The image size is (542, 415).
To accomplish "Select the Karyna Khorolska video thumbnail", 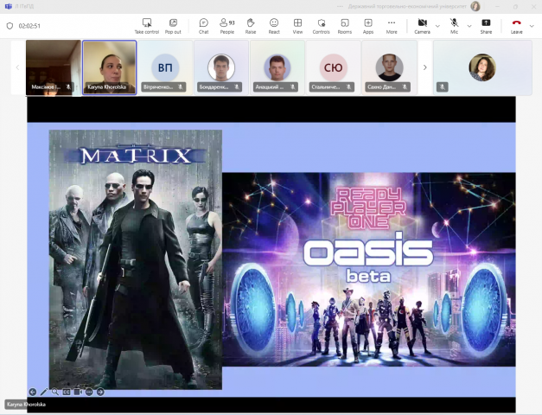I will pos(109,67).
